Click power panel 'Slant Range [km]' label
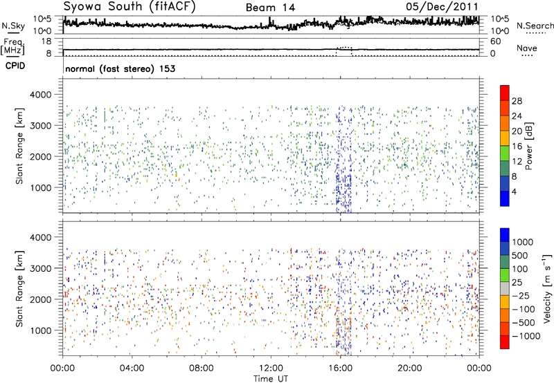The height and width of the screenshot is (383, 554). pos(19,146)
